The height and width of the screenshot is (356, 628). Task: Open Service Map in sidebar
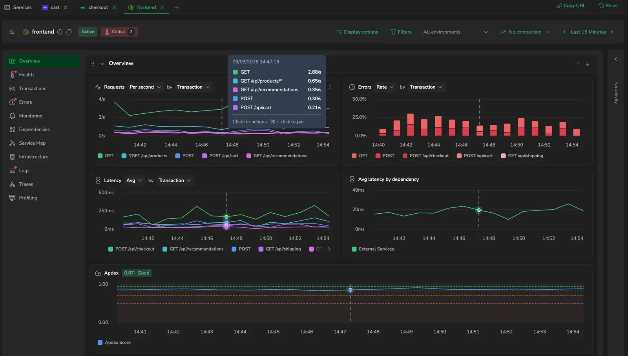pos(42,143)
